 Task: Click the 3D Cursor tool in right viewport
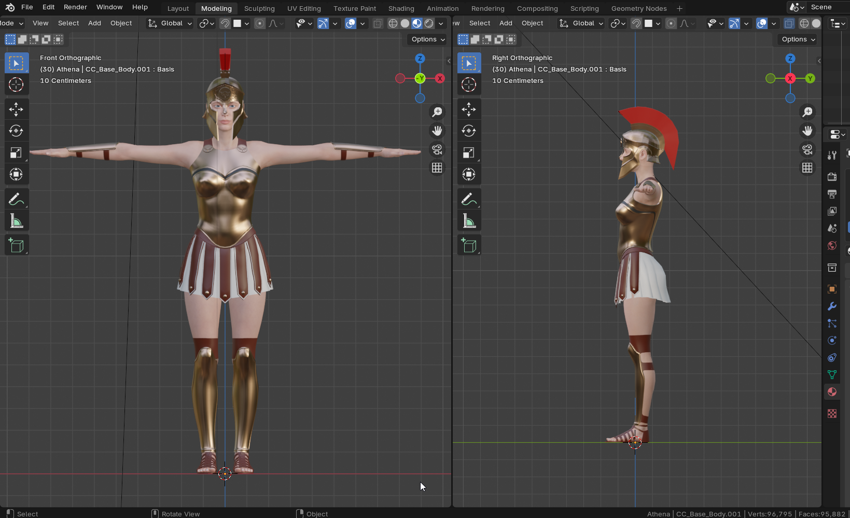469,85
